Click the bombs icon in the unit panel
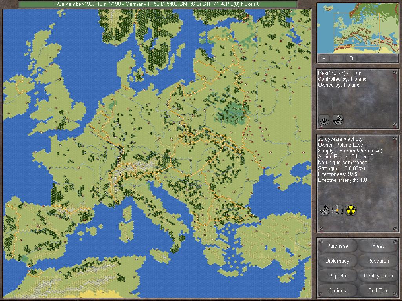 (324, 210)
